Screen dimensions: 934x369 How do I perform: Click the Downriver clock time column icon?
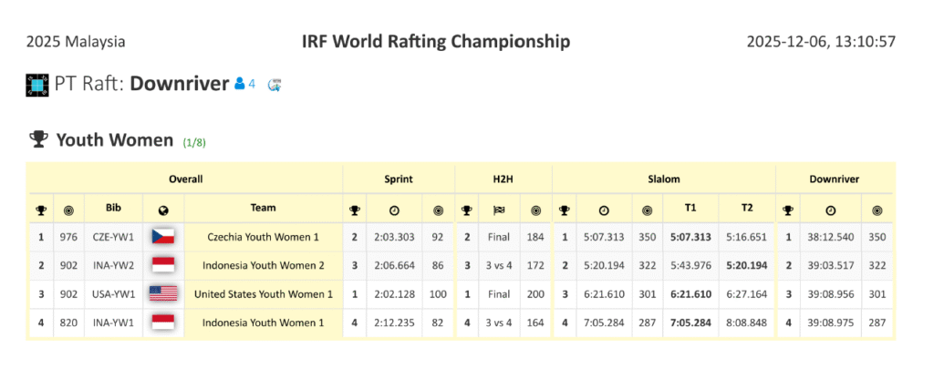tap(831, 209)
